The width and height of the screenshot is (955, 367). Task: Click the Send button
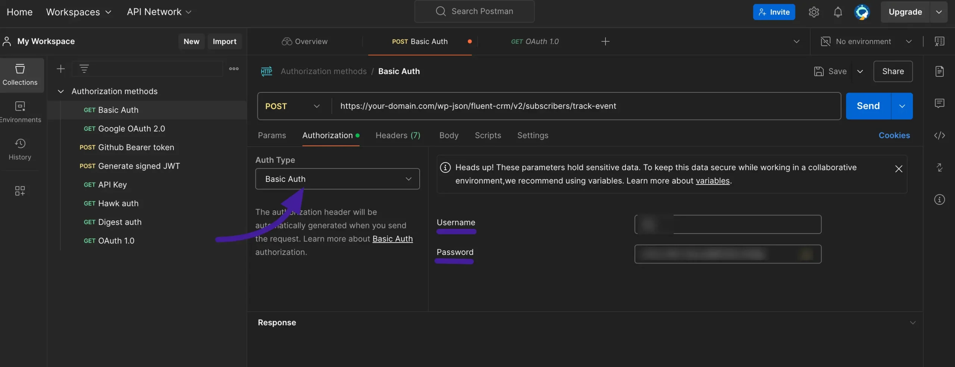point(868,106)
